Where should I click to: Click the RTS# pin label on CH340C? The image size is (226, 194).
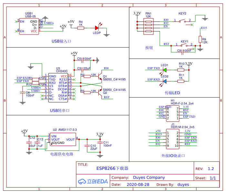(x=63, y=83)
